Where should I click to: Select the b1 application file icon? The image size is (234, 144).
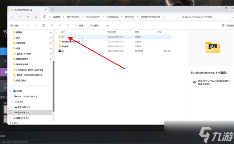60,51
